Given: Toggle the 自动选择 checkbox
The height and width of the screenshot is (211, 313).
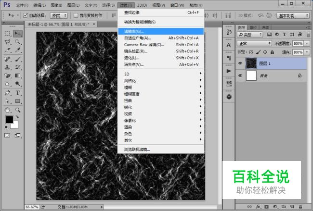Looking at the screenshot, I should [26, 15].
